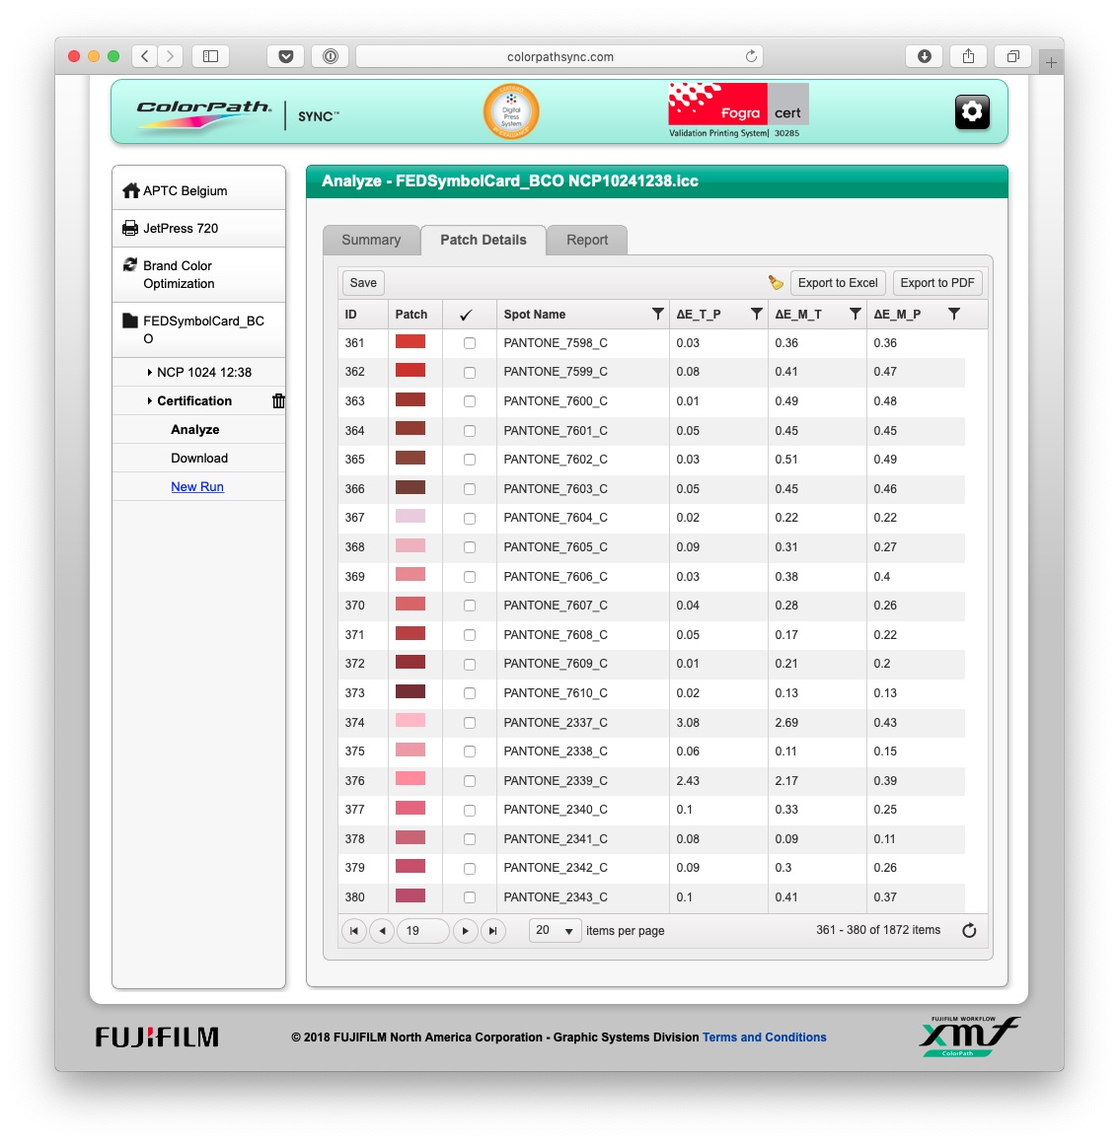The image size is (1119, 1144).
Task: Click the home icon beside APTC Belgium
Action: [130, 190]
